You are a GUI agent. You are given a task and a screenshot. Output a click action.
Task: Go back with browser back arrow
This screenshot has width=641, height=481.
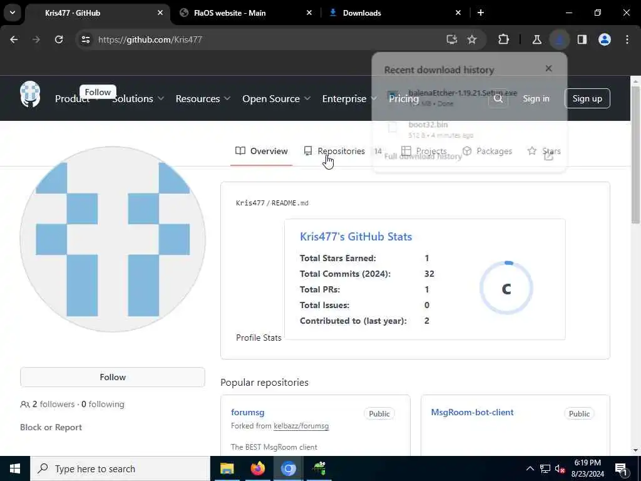point(14,39)
